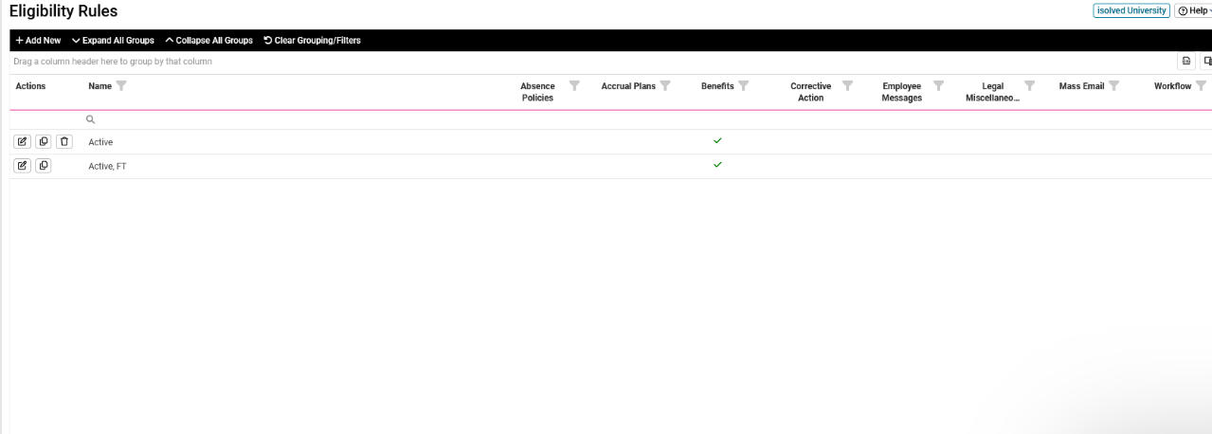Copy the Active eligibility rule
Image resolution: width=1212 pixels, height=434 pixels.
(x=44, y=142)
